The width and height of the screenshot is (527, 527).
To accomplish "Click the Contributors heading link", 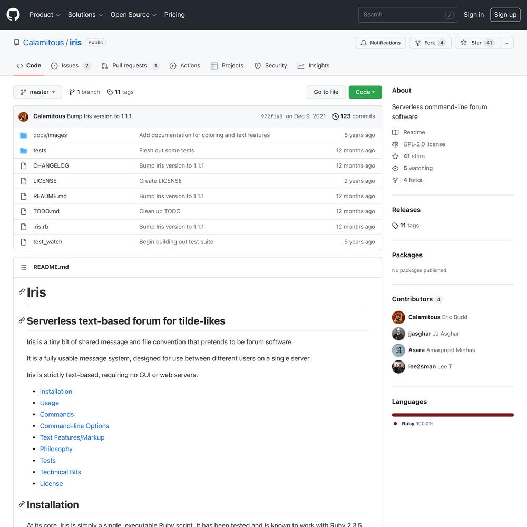I will coord(417,299).
